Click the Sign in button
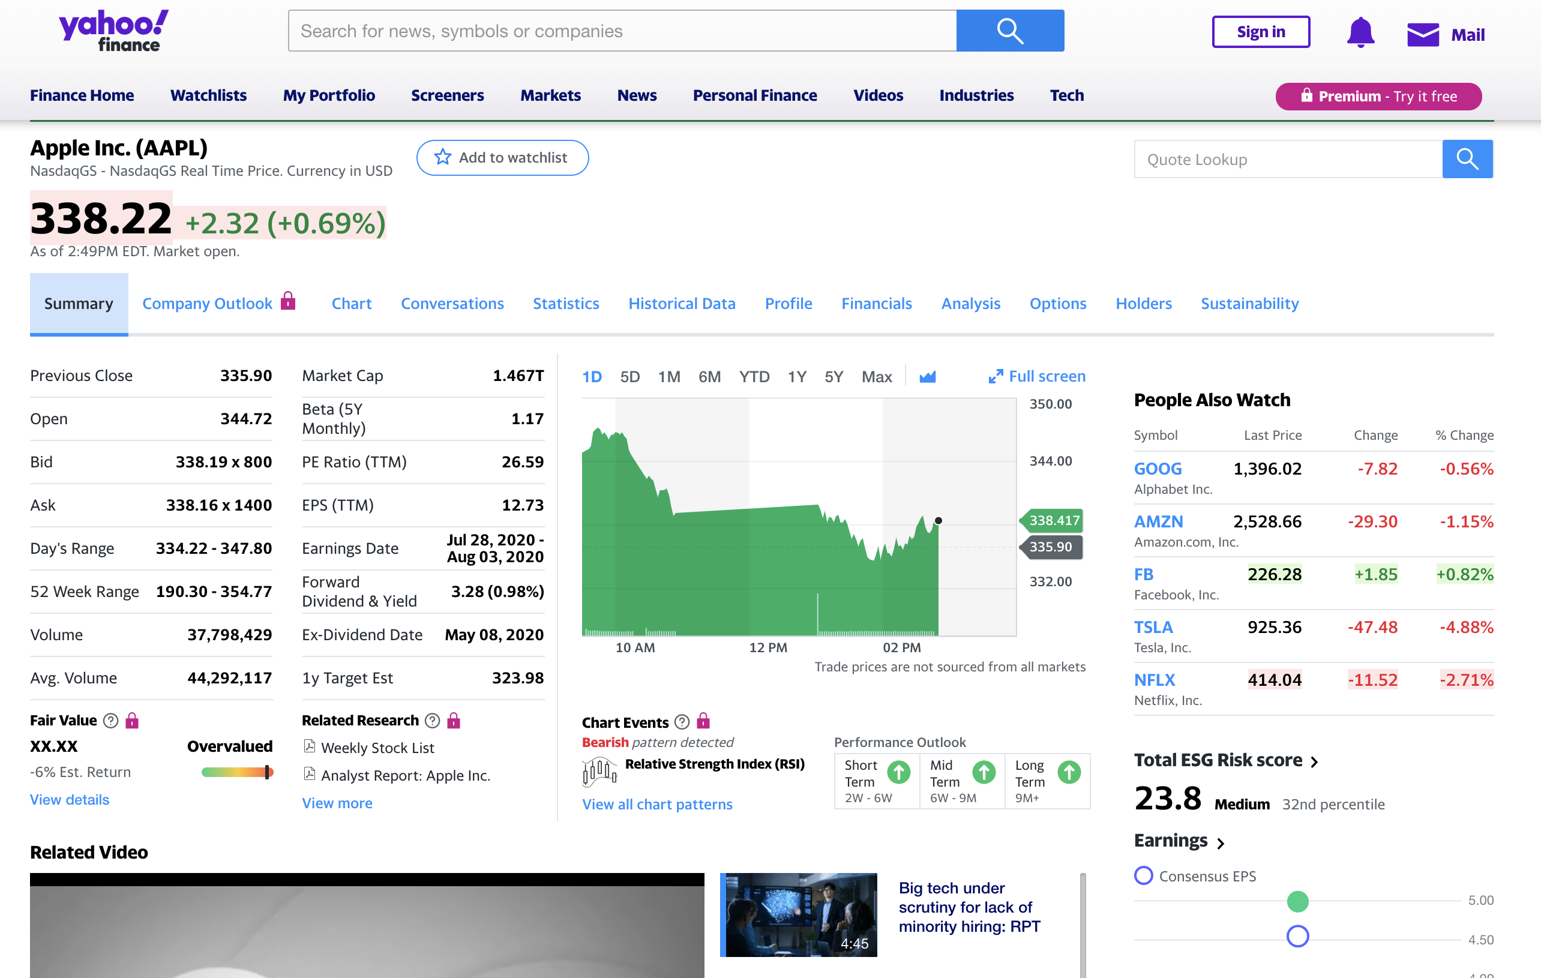 pyautogui.click(x=1261, y=31)
